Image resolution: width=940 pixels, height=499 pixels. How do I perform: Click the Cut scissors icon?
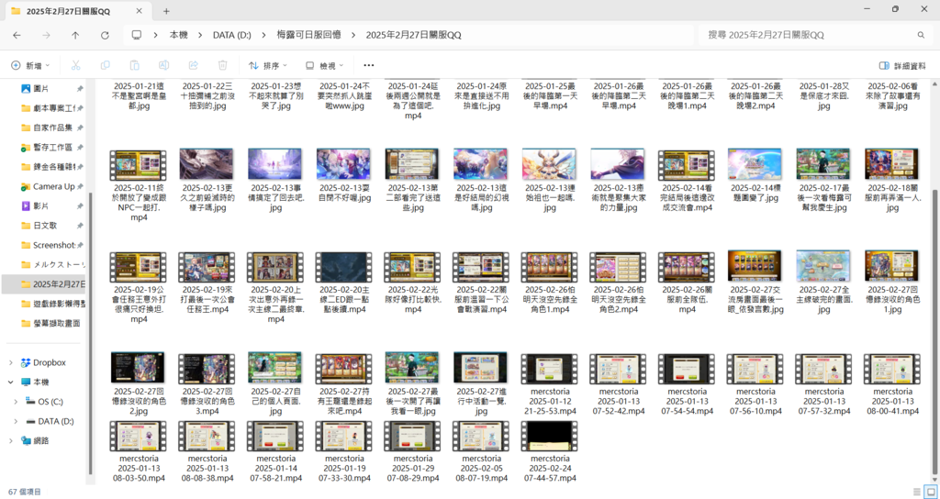click(x=76, y=65)
